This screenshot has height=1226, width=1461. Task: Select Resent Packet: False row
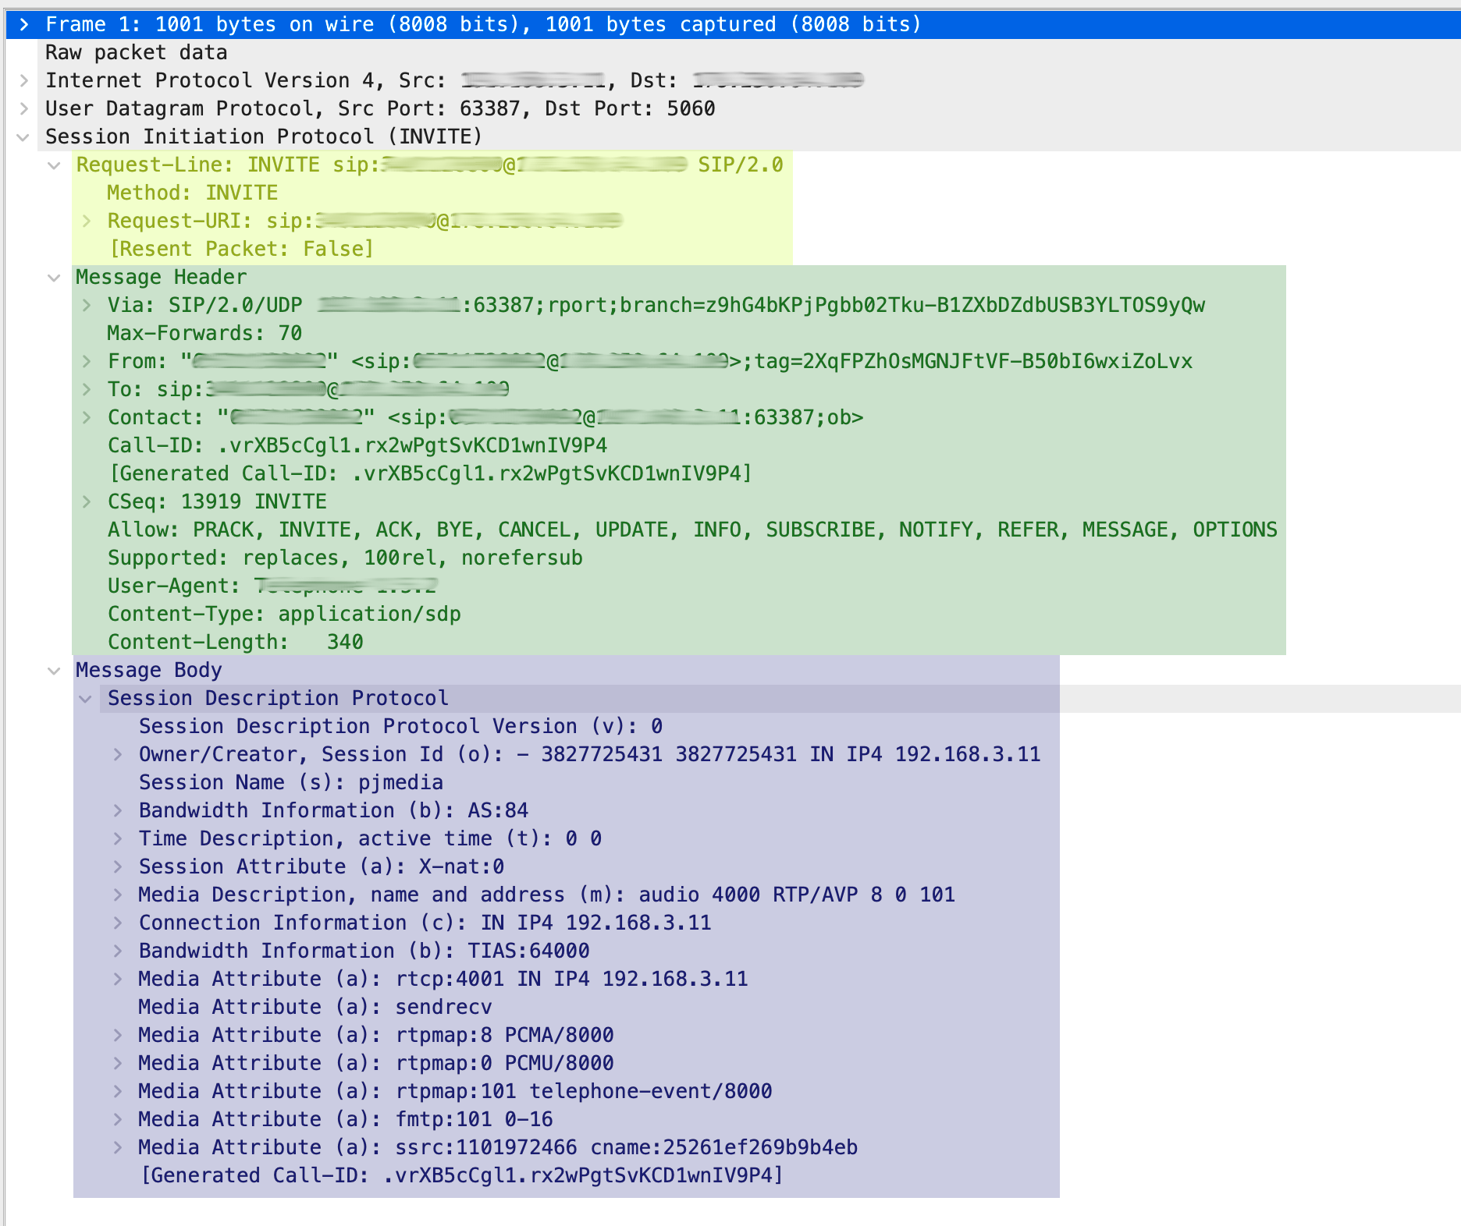tap(241, 249)
